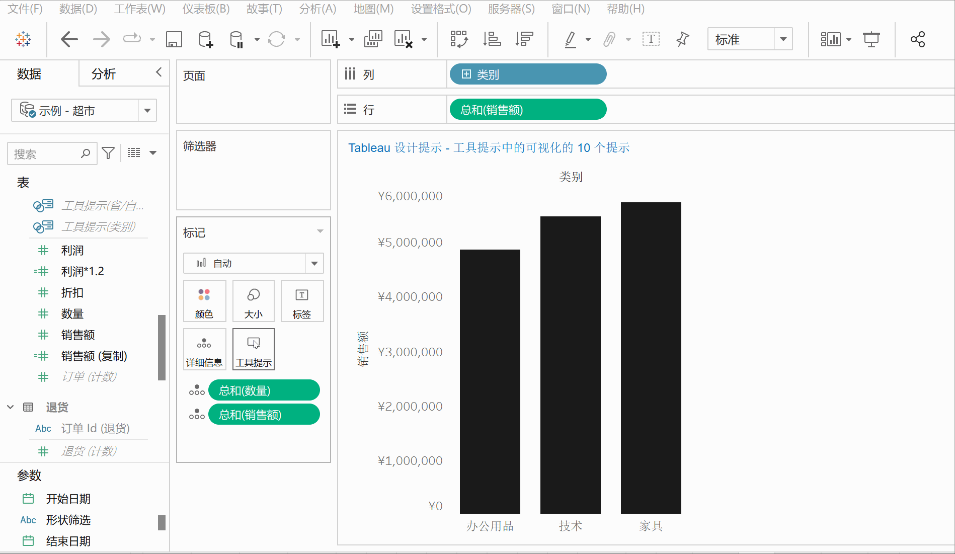955x554 pixels.
Task: Click the group members paperclip icon
Action: click(609, 39)
